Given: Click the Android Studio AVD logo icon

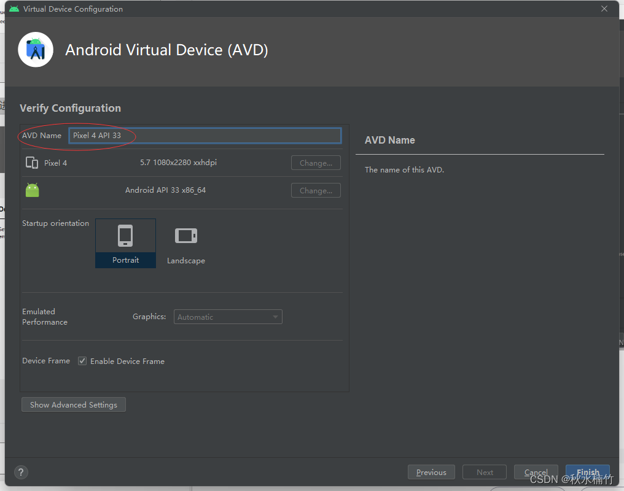Looking at the screenshot, I should pos(36,50).
